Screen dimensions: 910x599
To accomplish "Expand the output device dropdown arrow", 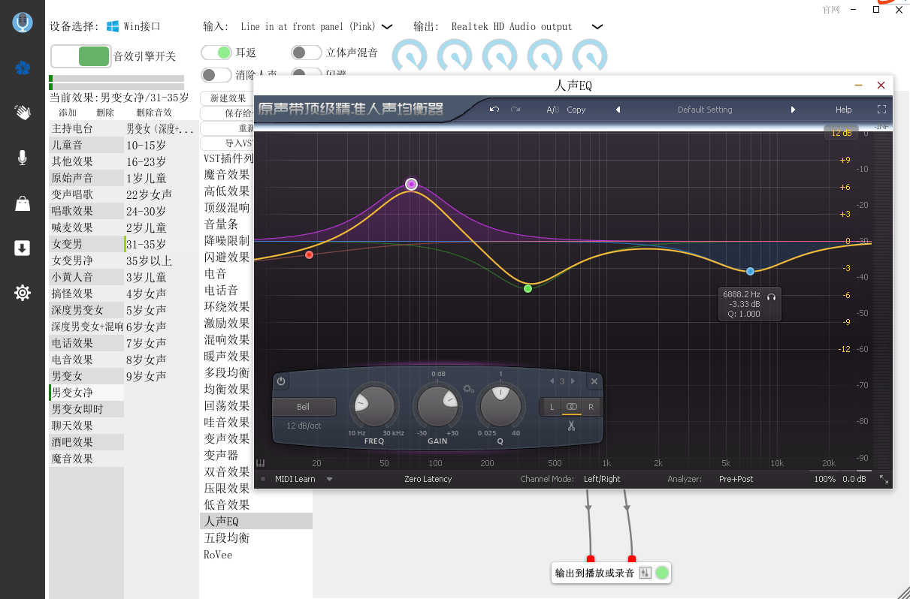I will point(597,27).
